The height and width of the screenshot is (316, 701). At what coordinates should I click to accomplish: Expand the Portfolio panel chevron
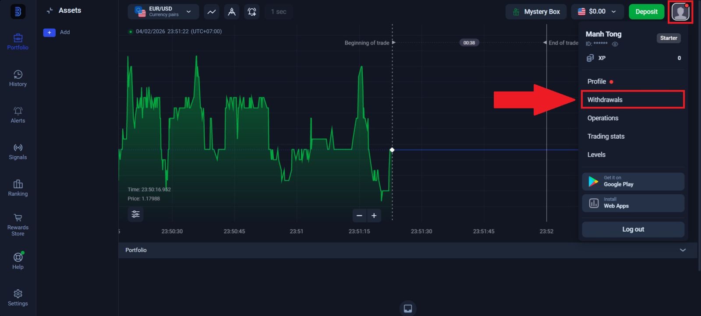click(x=682, y=250)
